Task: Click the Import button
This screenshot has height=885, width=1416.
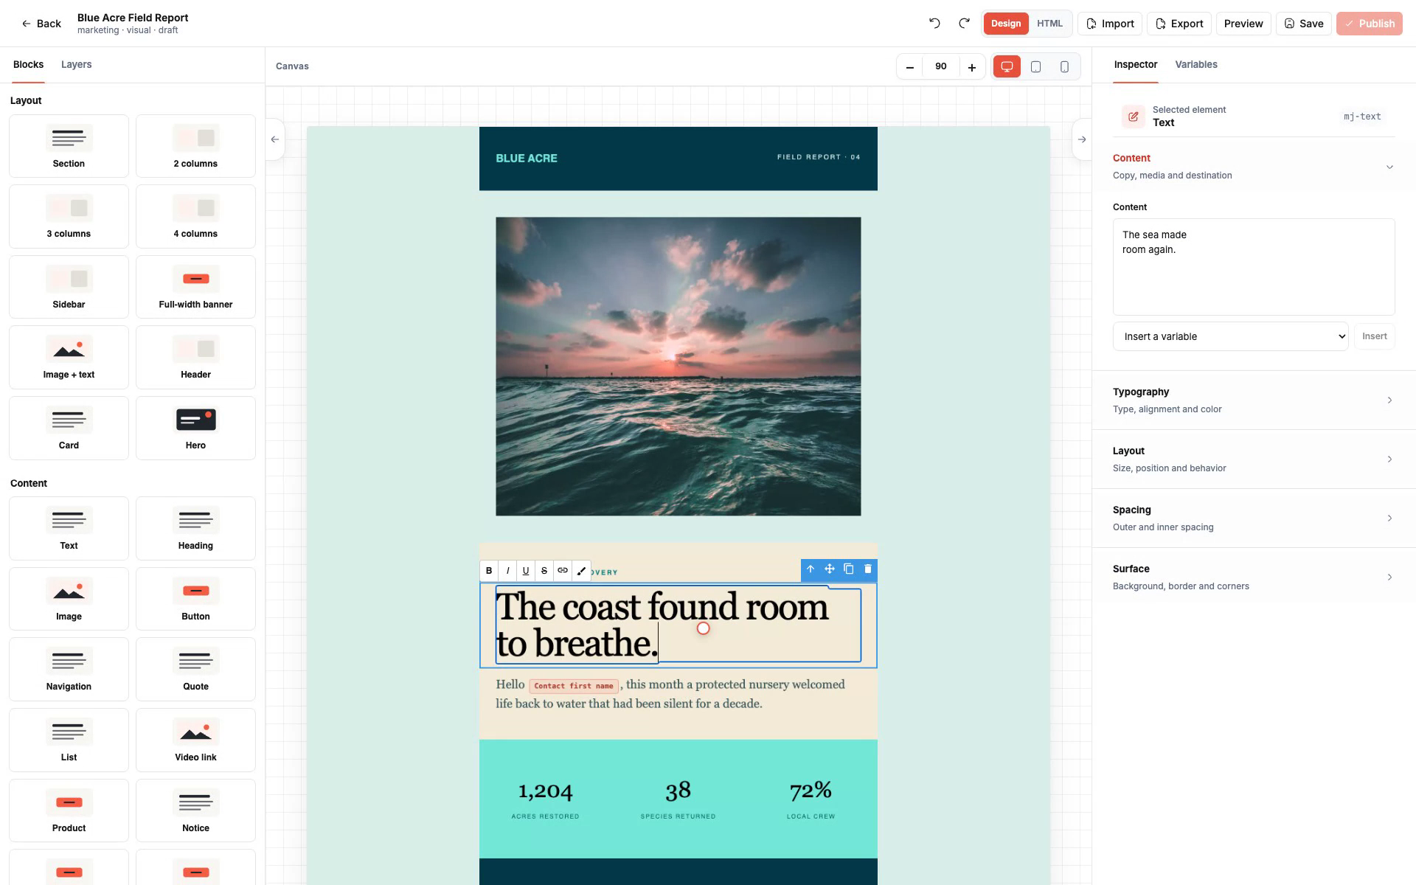Action: 1110,24
